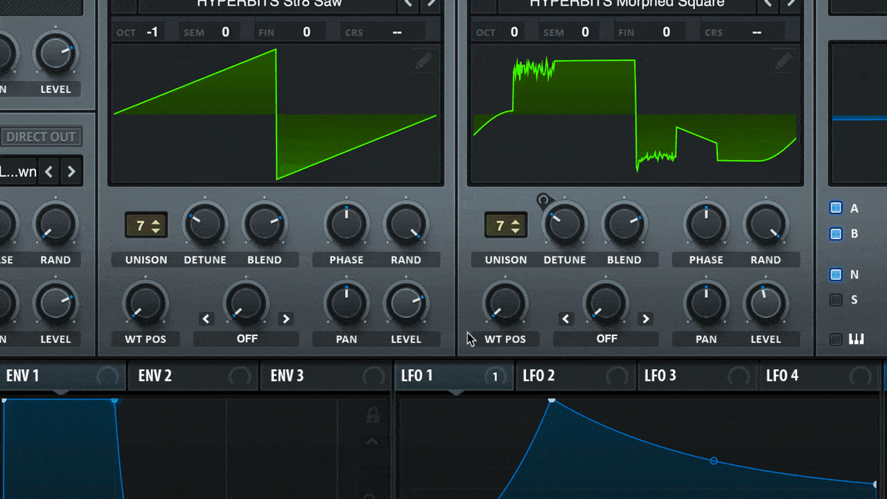This screenshot has width=887, height=499.
Task: Increase Osc B unison with the up arrow
Action: point(516,221)
